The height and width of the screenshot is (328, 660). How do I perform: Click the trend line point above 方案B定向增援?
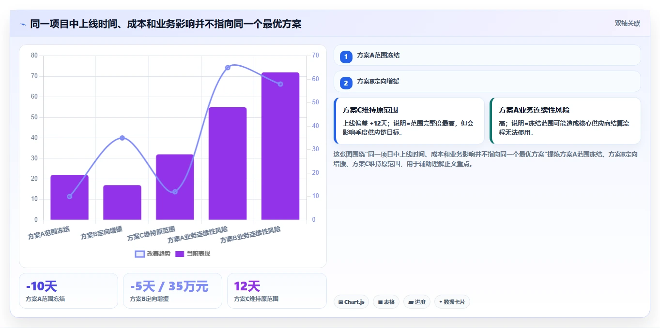point(122,138)
